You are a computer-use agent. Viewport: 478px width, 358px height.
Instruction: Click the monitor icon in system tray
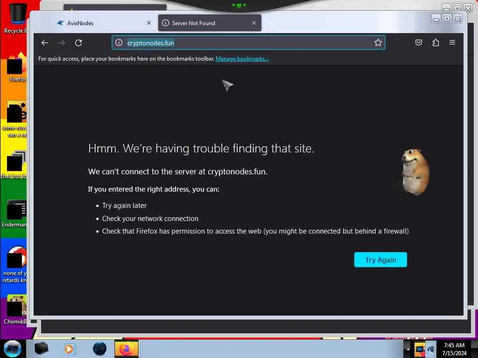420,349
